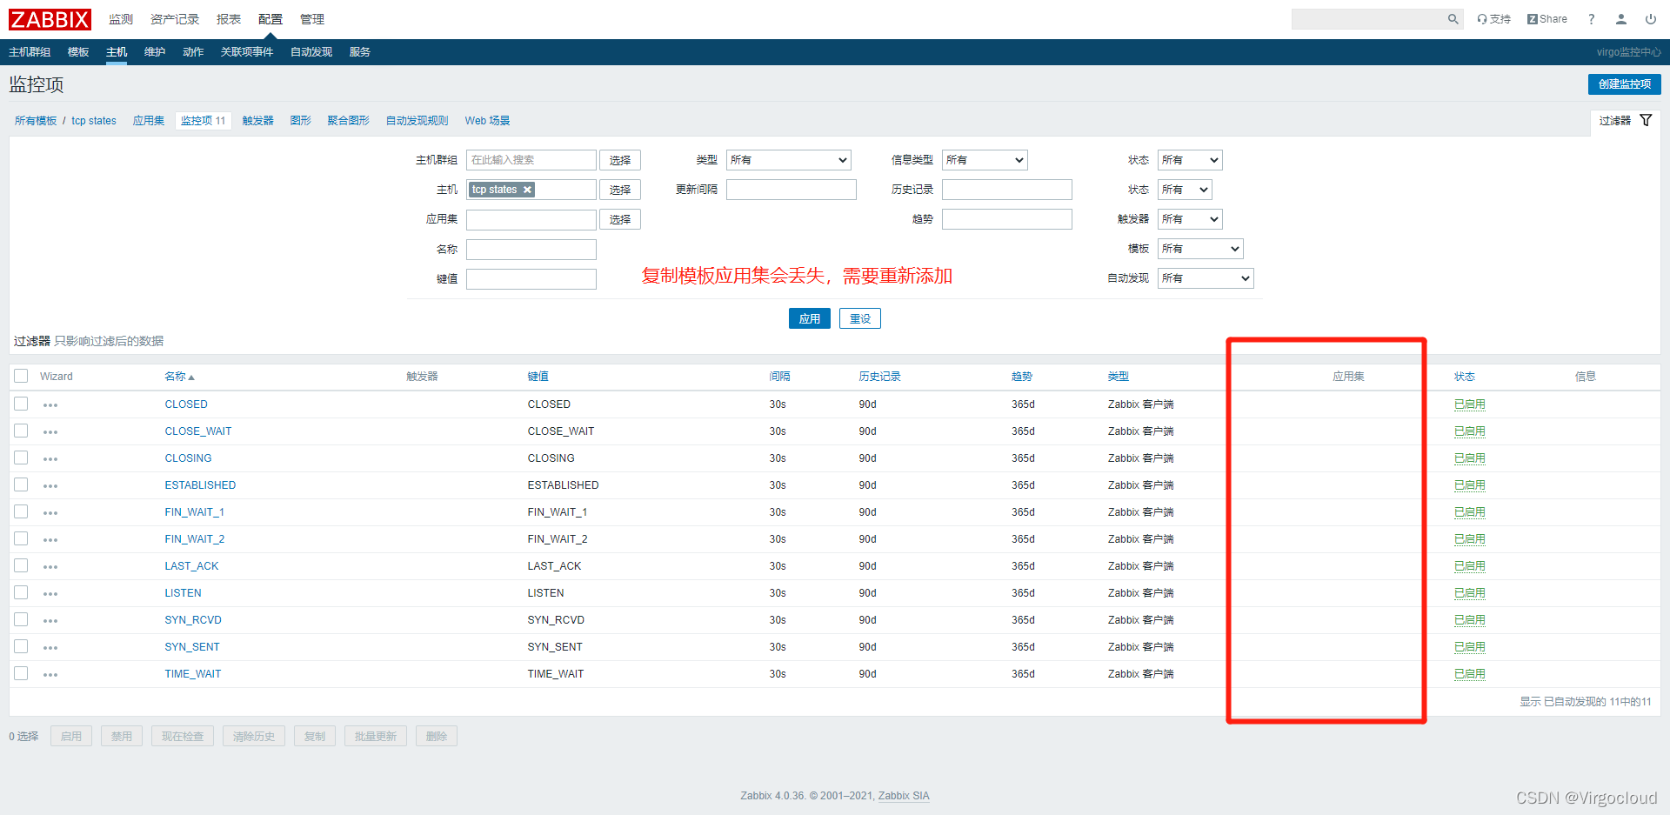1670x815 pixels.
Task: Click the Share icon link
Action: [1547, 19]
